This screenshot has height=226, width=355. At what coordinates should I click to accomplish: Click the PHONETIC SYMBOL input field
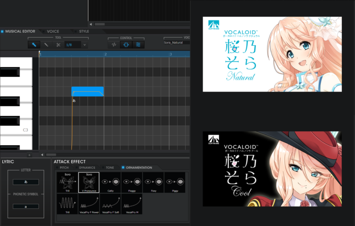(x=26, y=206)
